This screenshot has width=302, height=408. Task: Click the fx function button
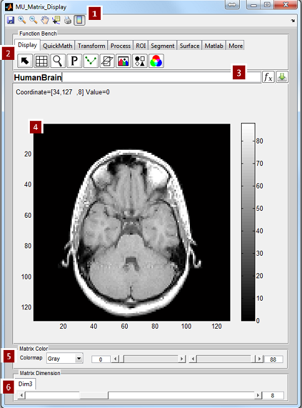coord(268,77)
